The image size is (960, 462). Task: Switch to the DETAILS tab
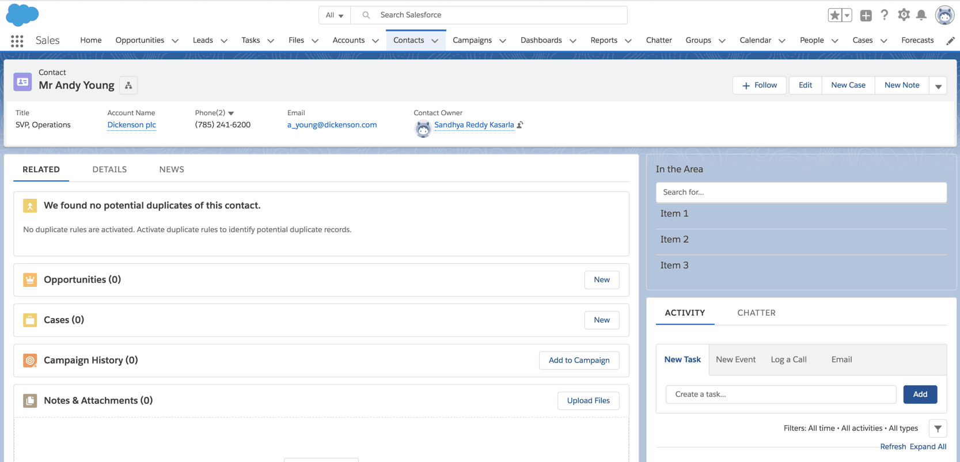pos(109,169)
